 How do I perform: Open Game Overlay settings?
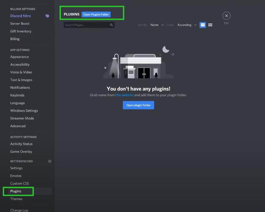21,151
